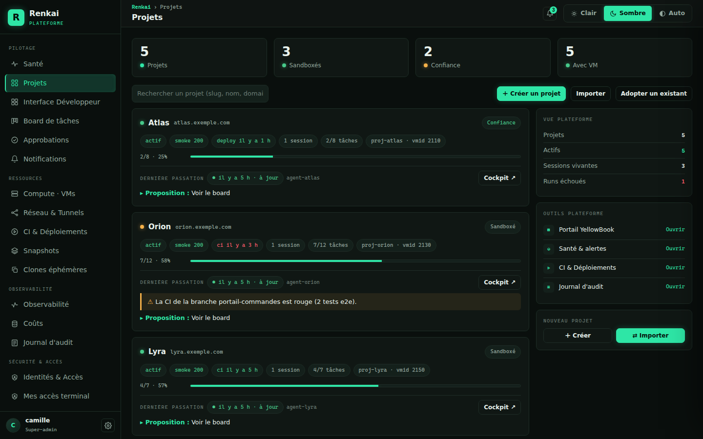Click + Créer in Nouveau projet panel
This screenshot has height=439, width=703.
tap(578, 336)
